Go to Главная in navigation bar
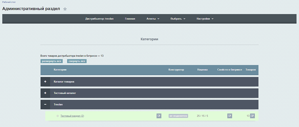The width and height of the screenshot is (299, 127). [130, 19]
